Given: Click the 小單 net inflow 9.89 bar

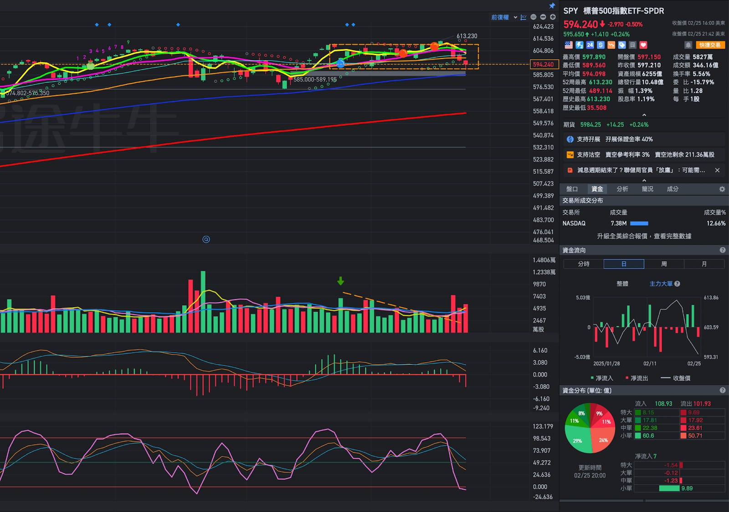Looking at the screenshot, I should click(669, 488).
